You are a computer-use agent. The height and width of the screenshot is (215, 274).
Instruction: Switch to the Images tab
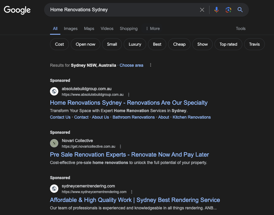(x=71, y=28)
